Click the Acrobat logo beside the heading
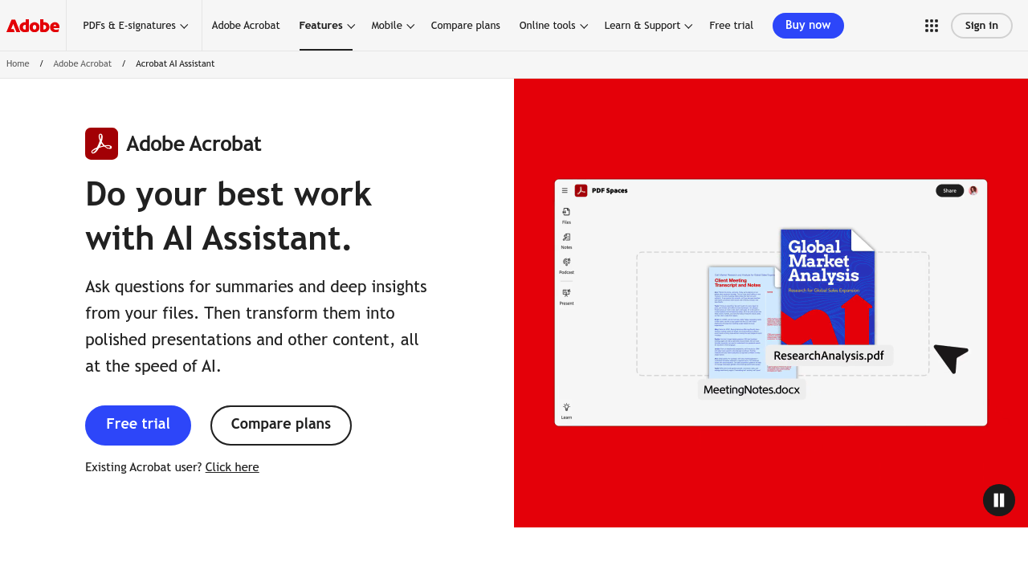1028x578 pixels. [x=101, y=143]
